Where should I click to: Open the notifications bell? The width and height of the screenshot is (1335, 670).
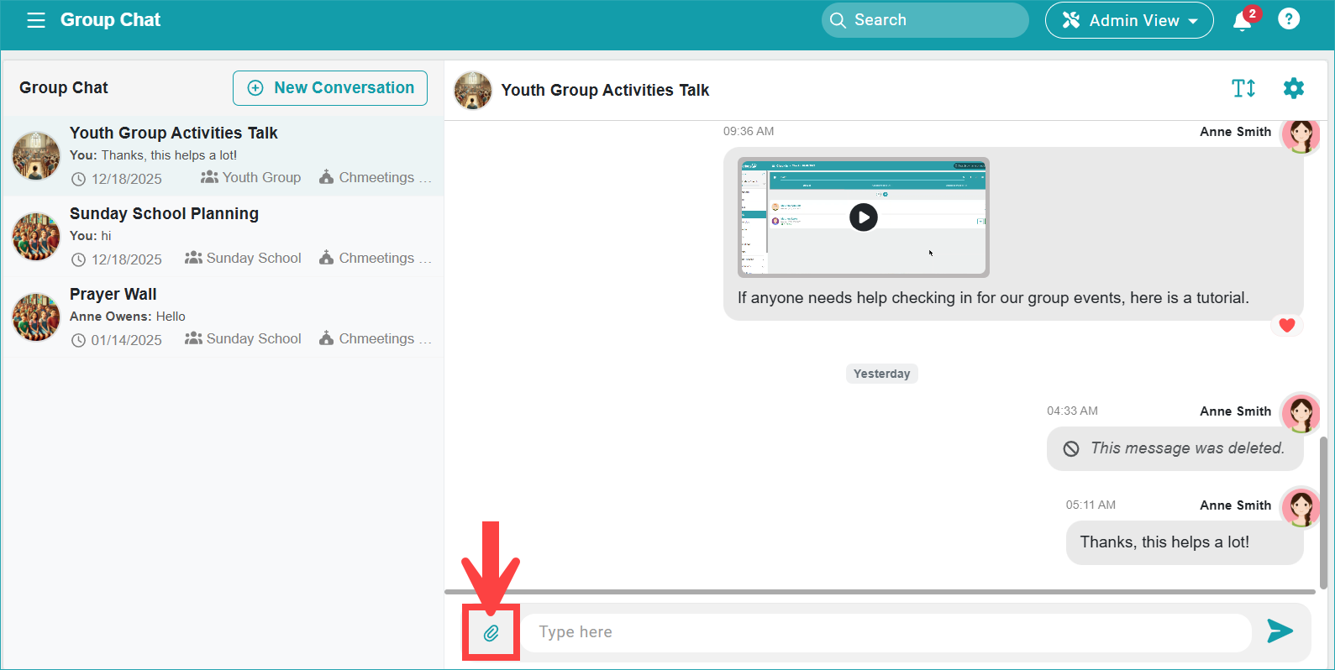click(1242, 21)
